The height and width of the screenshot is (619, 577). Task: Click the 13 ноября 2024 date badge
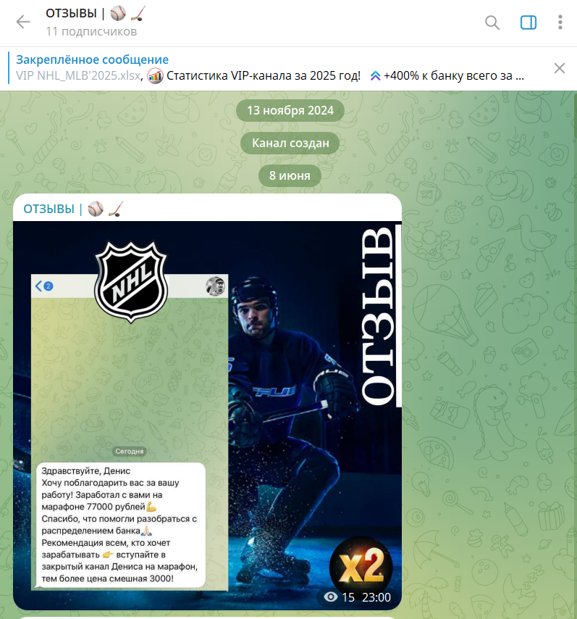[290, 110]
